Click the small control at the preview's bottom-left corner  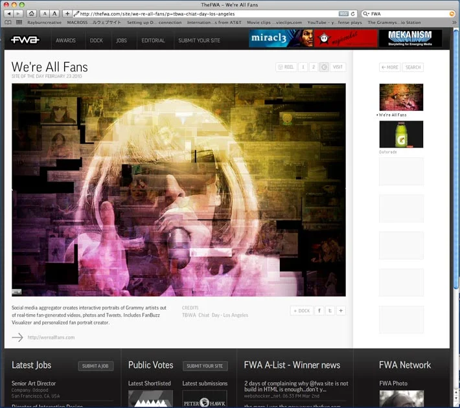click(16, 292)
